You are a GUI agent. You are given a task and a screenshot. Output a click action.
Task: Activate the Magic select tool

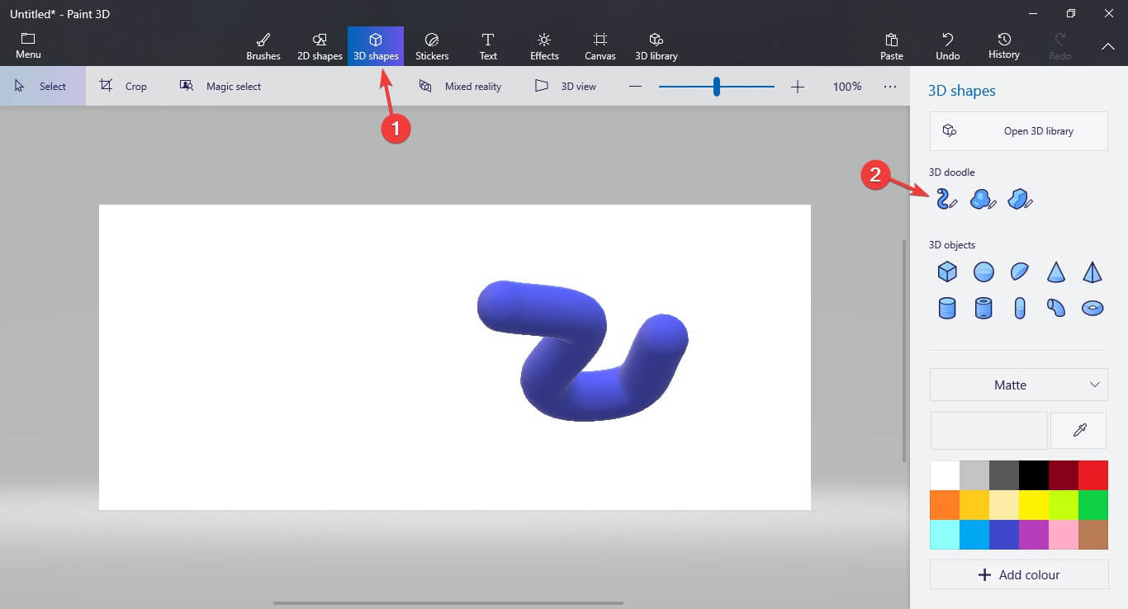coord(220,86)
